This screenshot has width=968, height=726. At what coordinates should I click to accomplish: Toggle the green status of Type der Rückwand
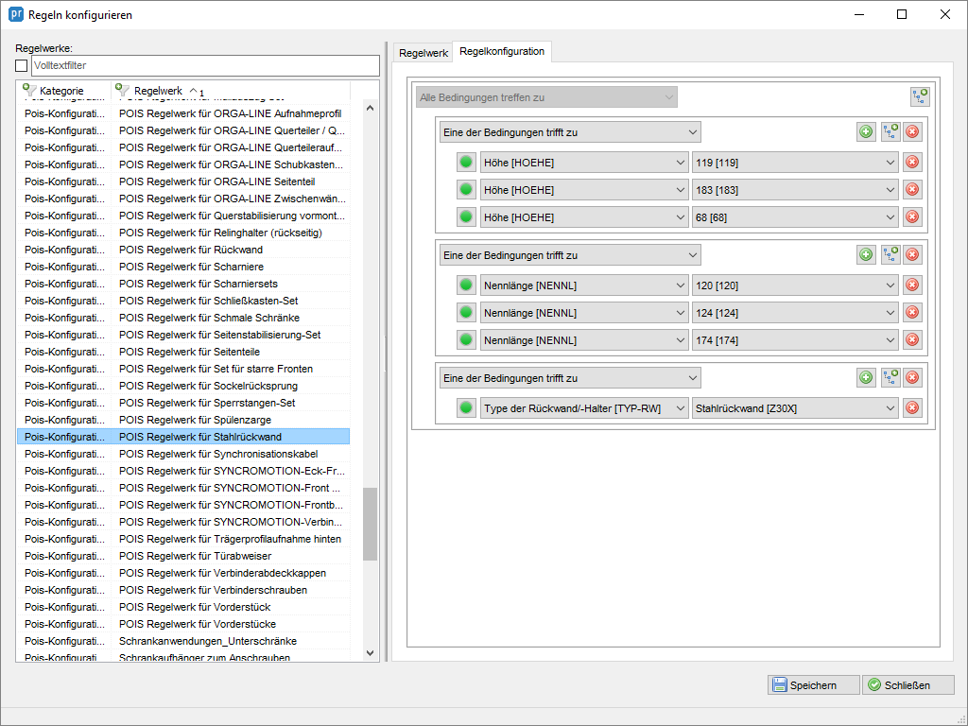point(466,408)
